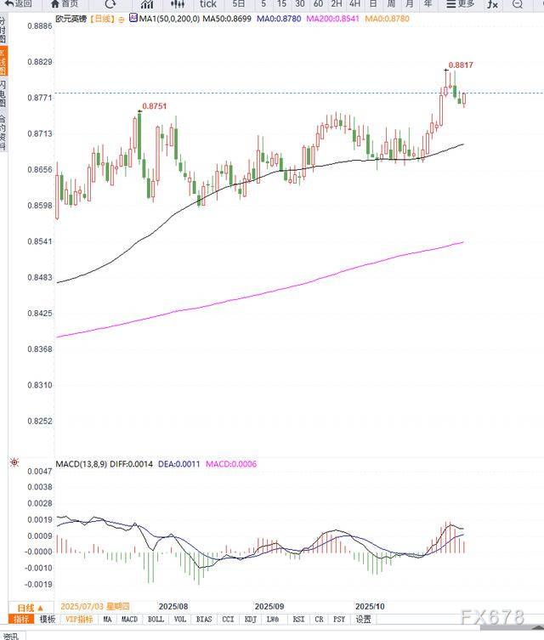The height and width of the screenshot is (640, 544).
Task: Select the bar chart style icon
Action: tap(147, 4)
